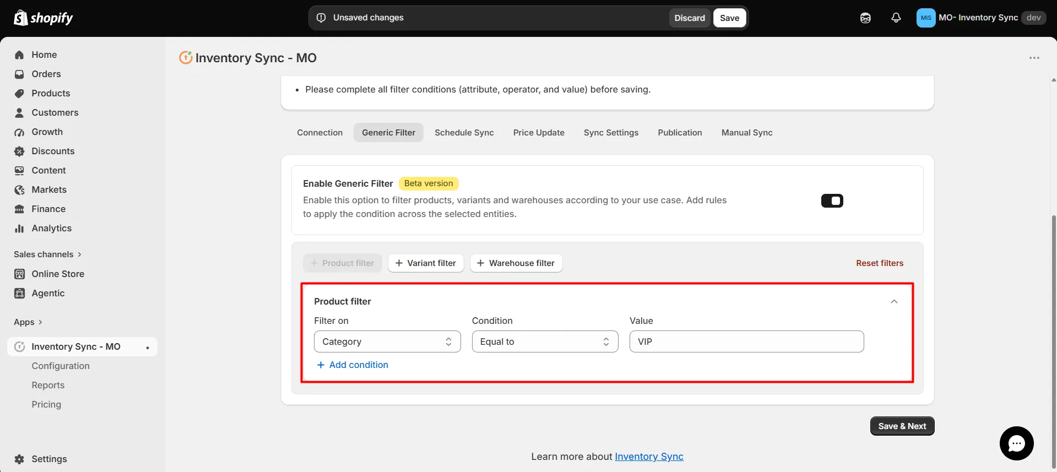Screen dimensions: 1057x472
Task: Switch to the Manual Sync tab
Action: pyautogui.click(x=747, y=133)
